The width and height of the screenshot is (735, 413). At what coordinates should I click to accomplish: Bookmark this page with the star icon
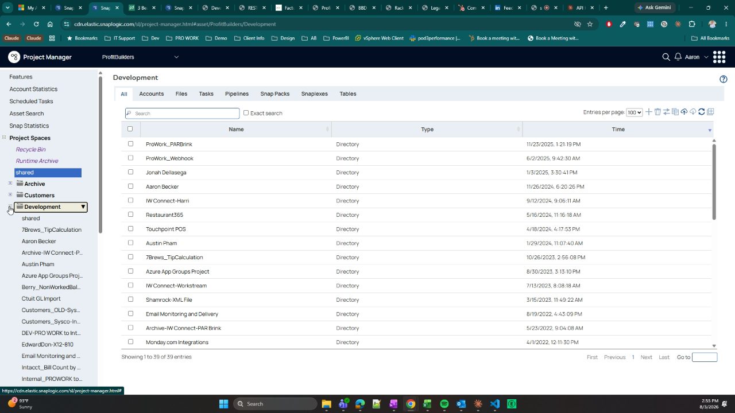tap(590, 24)
